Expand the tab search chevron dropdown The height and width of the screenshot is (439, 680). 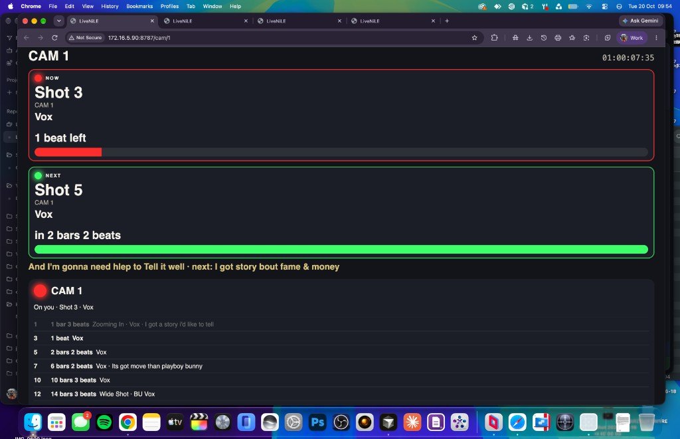(58, 21)
